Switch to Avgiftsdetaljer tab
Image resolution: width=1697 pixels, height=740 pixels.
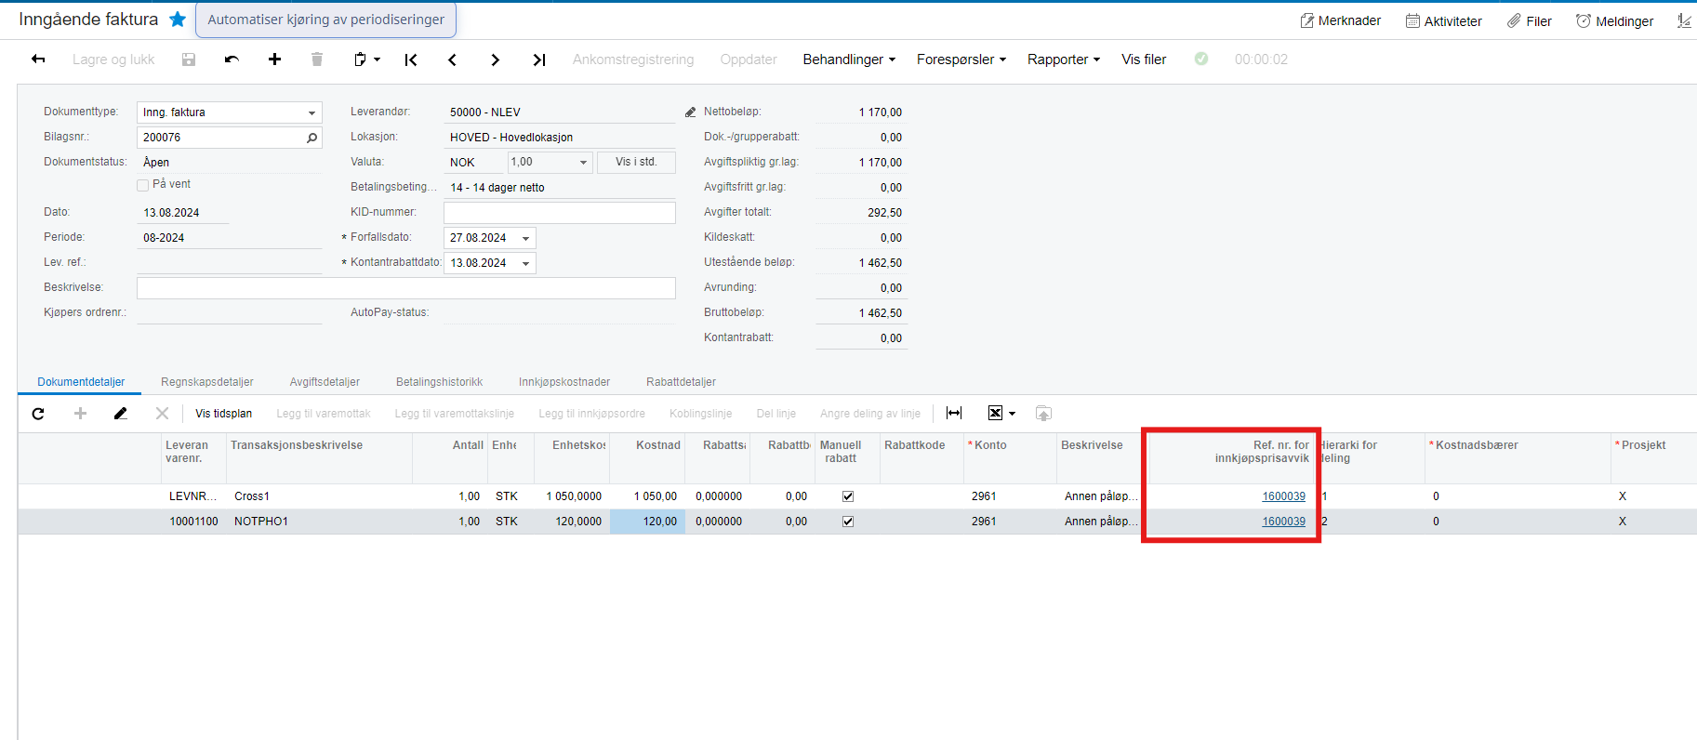pyautogui.click(x=325, y=382)
